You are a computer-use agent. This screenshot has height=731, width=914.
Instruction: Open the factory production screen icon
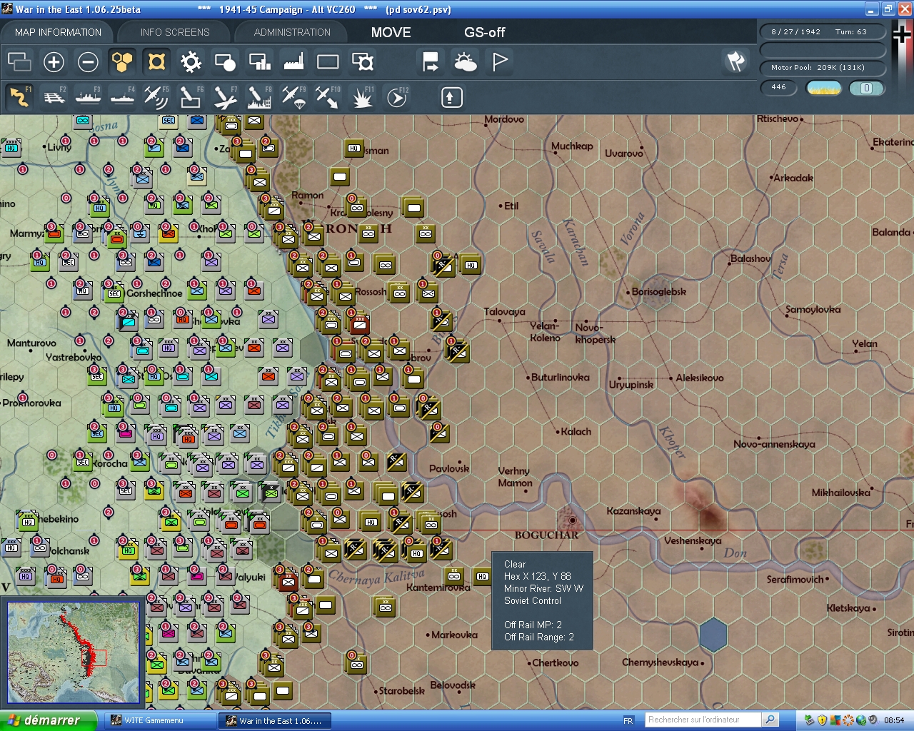click(x=293, y=62)
